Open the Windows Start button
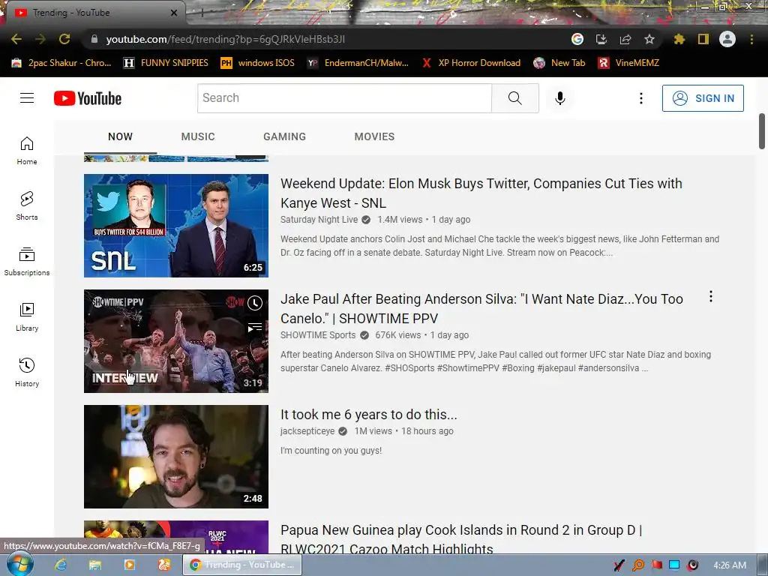The image size is (768, 576). pyautogui.click(x=19, y=565)
